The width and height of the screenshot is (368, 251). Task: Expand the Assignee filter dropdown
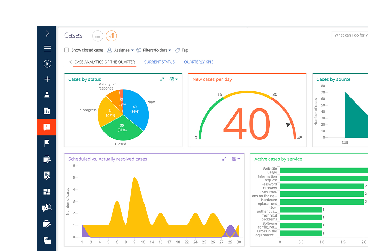tap(120, 50)
